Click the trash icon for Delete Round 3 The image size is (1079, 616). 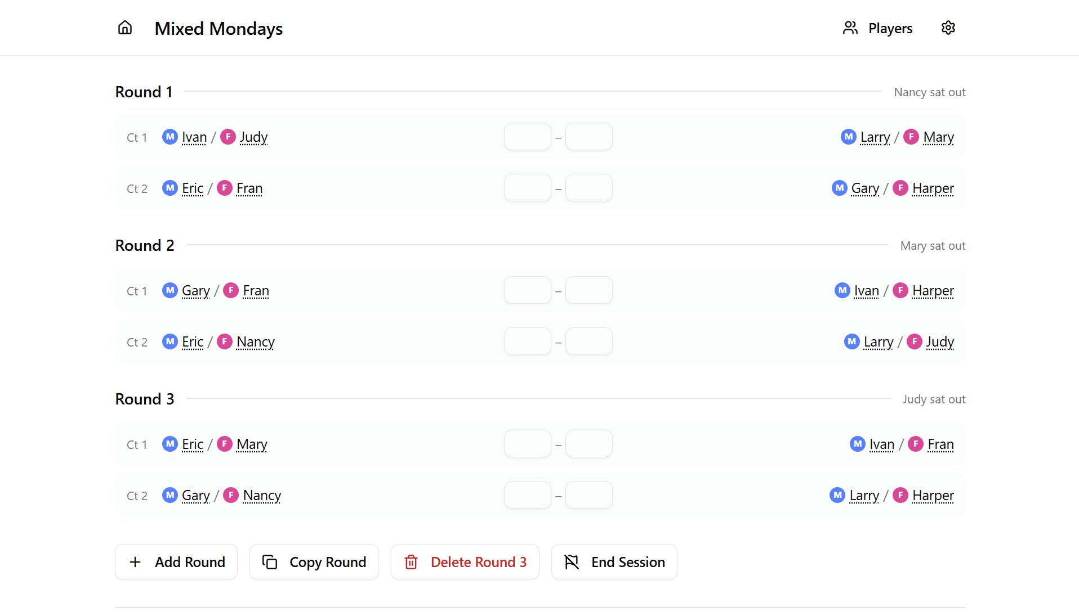point(411,562)
